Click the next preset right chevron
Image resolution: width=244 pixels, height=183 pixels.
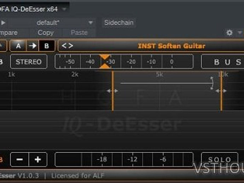pos(71,46)
